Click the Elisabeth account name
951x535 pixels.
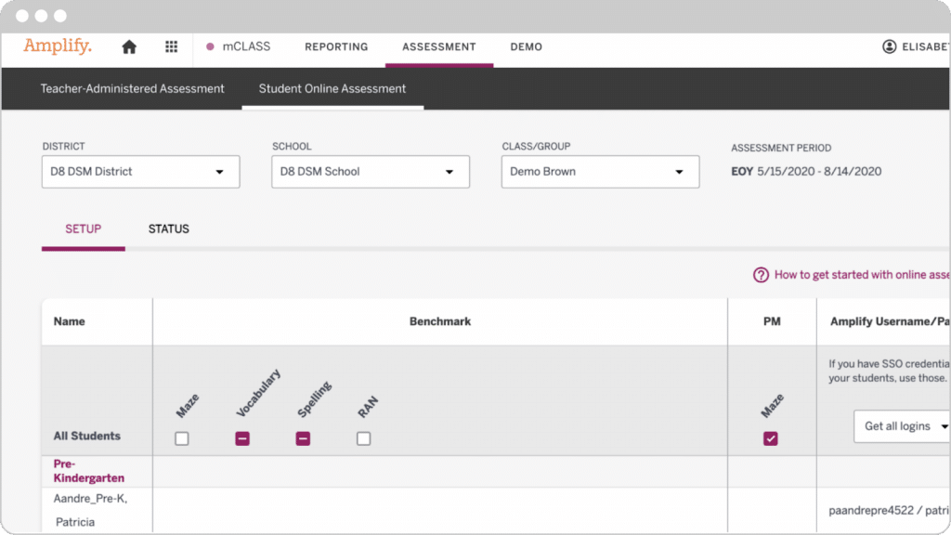coord(926,46)
